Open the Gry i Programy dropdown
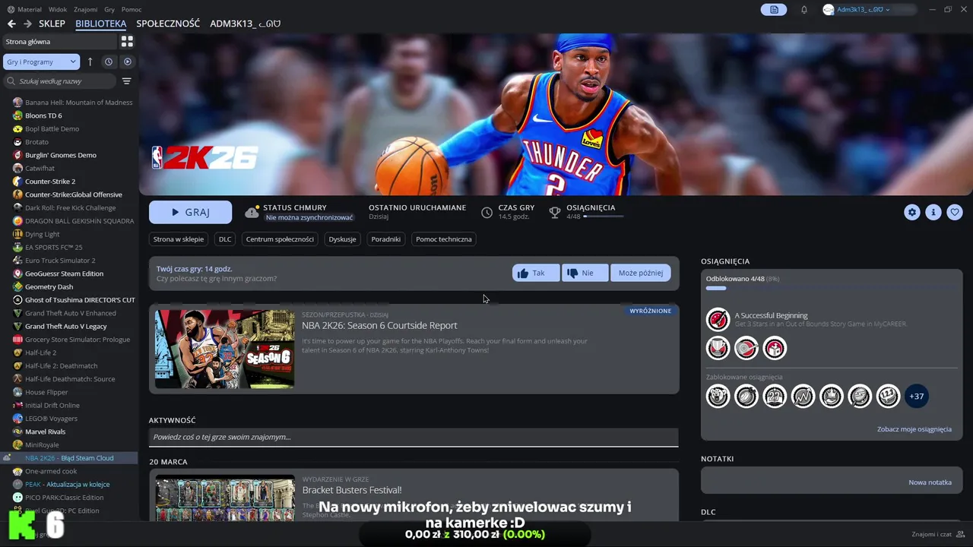 tap(41, 62)
